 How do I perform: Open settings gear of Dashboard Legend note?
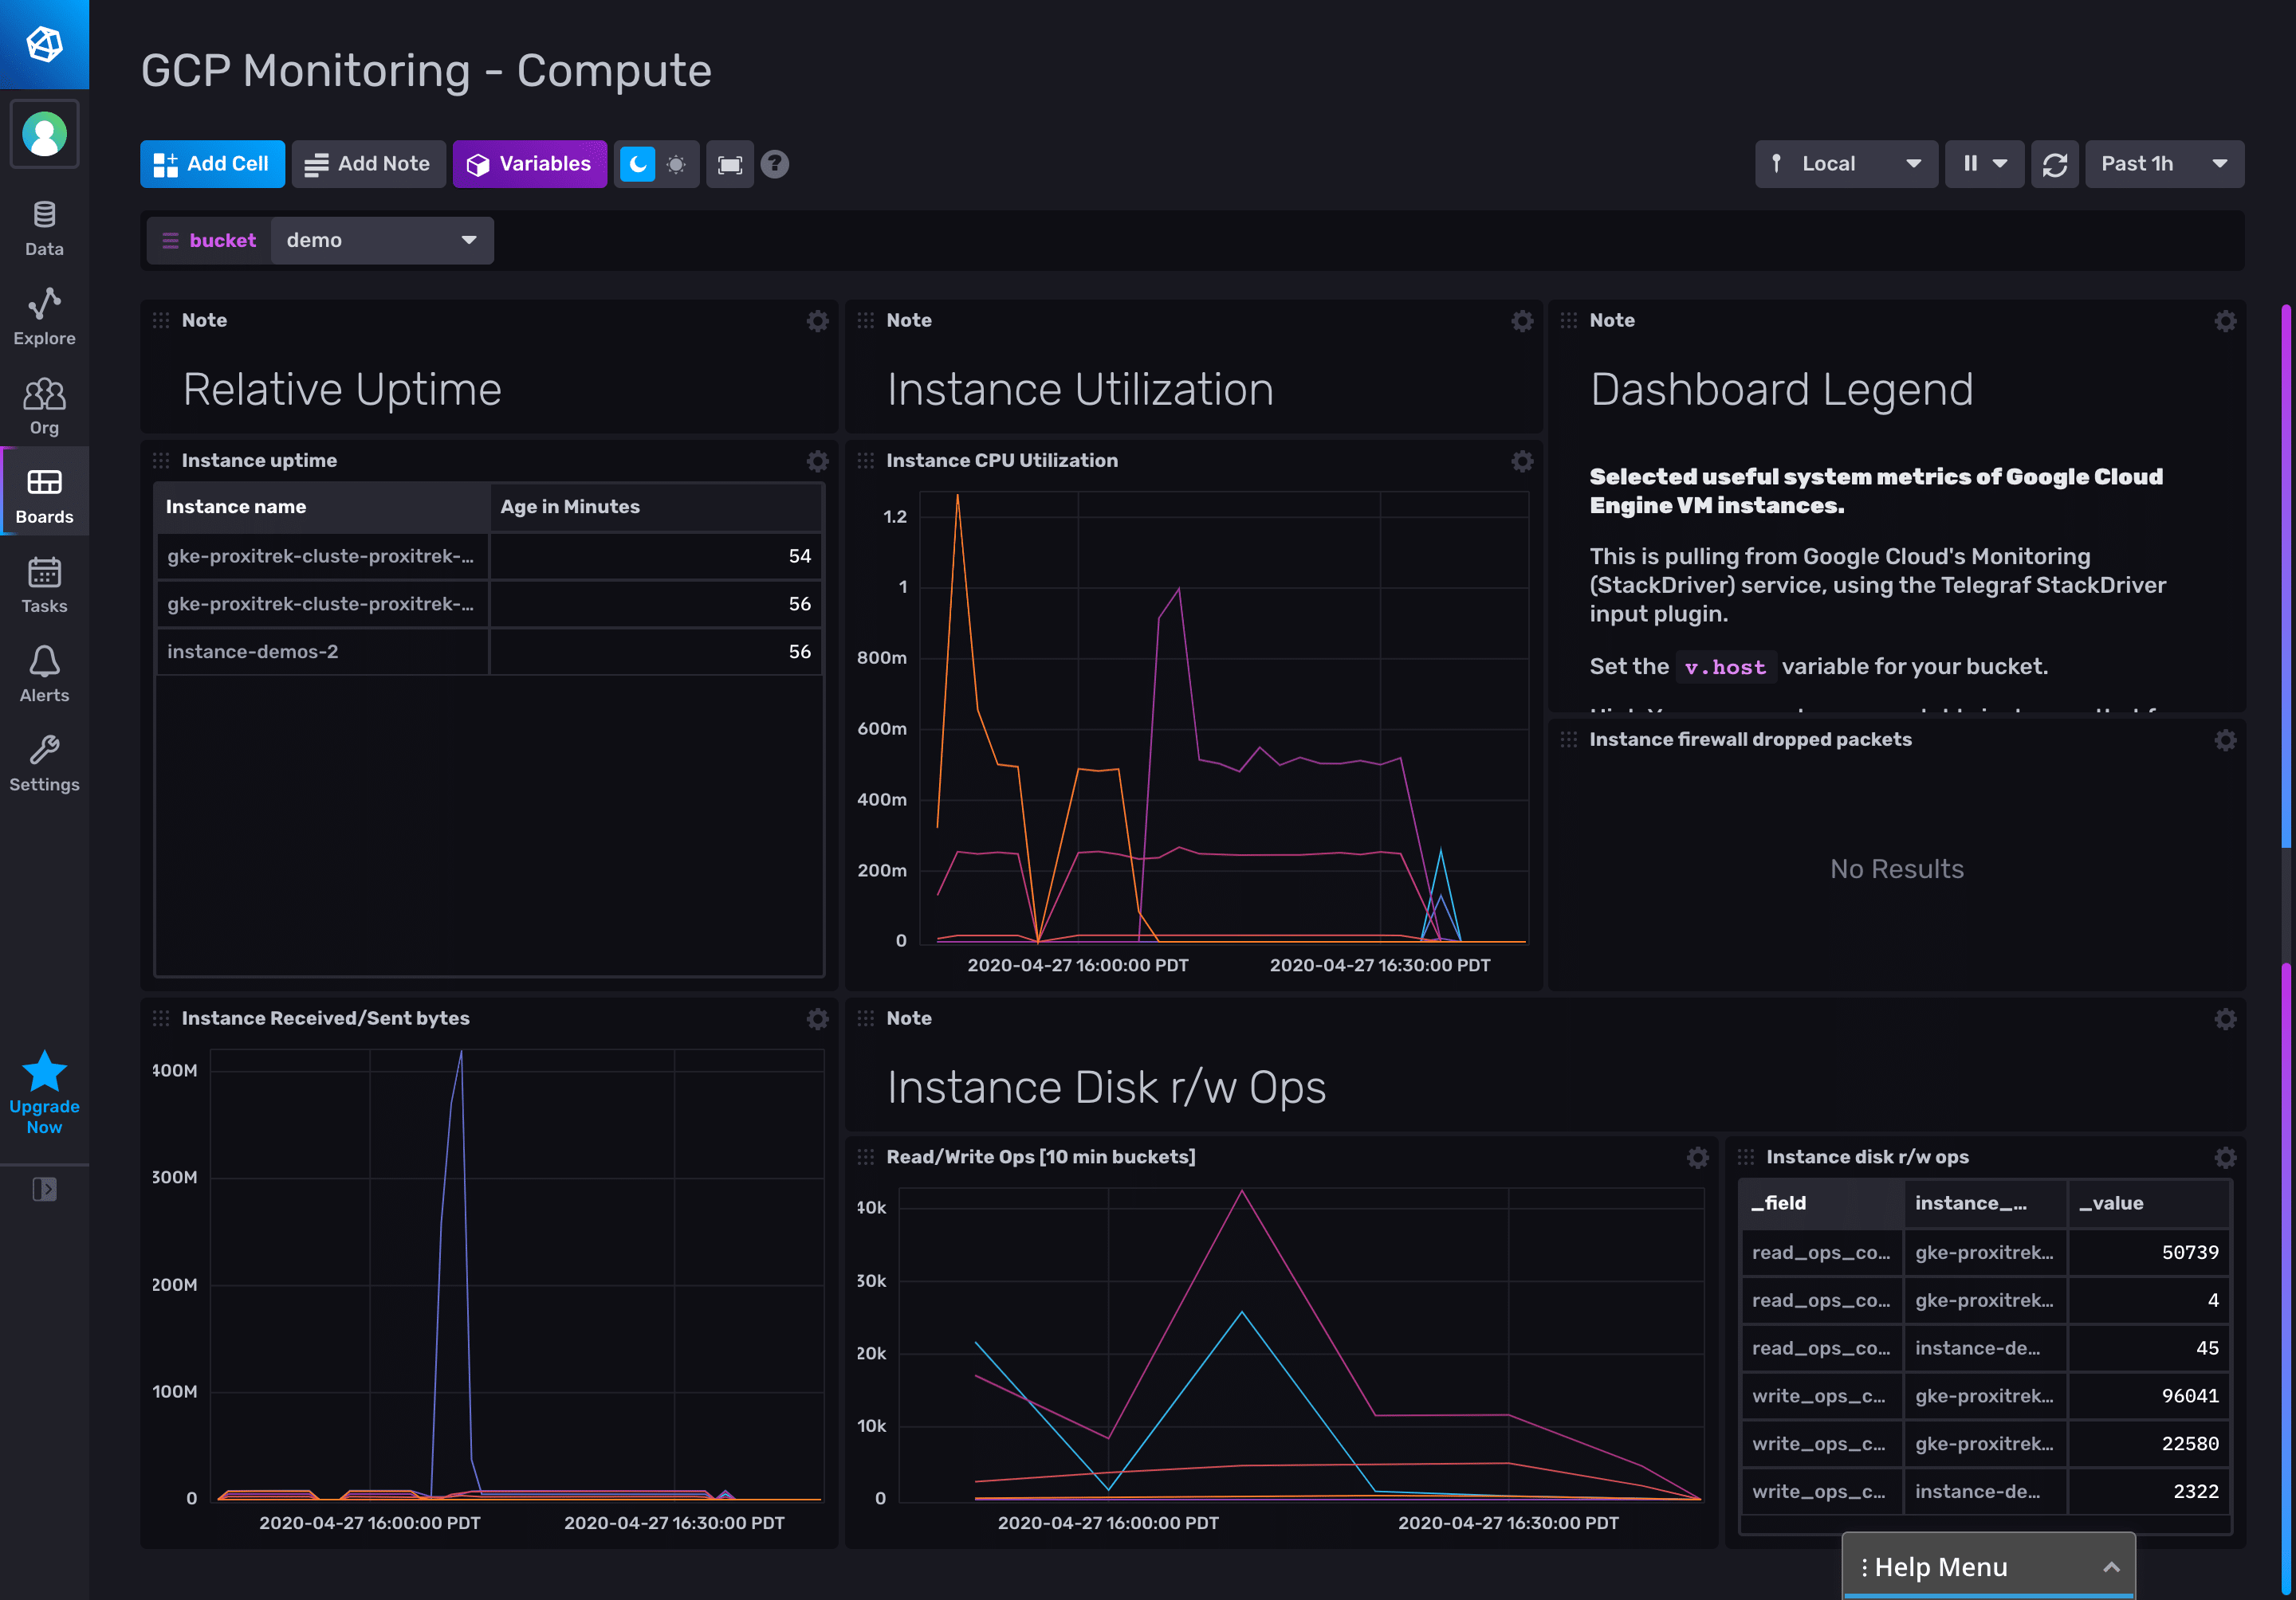click(2225, 321)
